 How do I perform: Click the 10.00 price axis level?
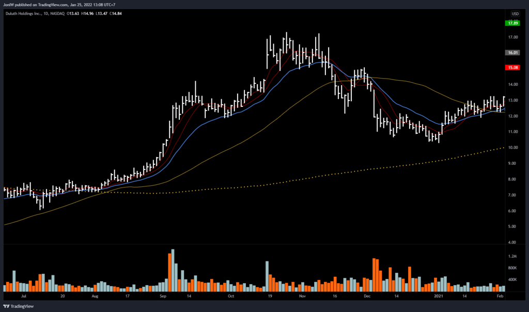(x=512, y=148)
